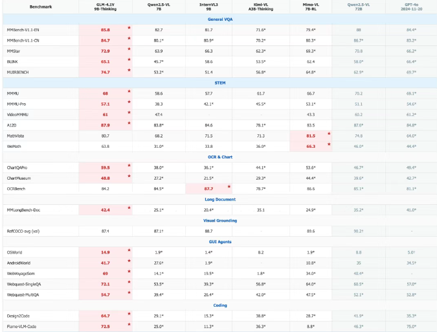The image size is (437, 332).
Task: Click the star beside WeMath score 66.3
Action: (329, 145)
